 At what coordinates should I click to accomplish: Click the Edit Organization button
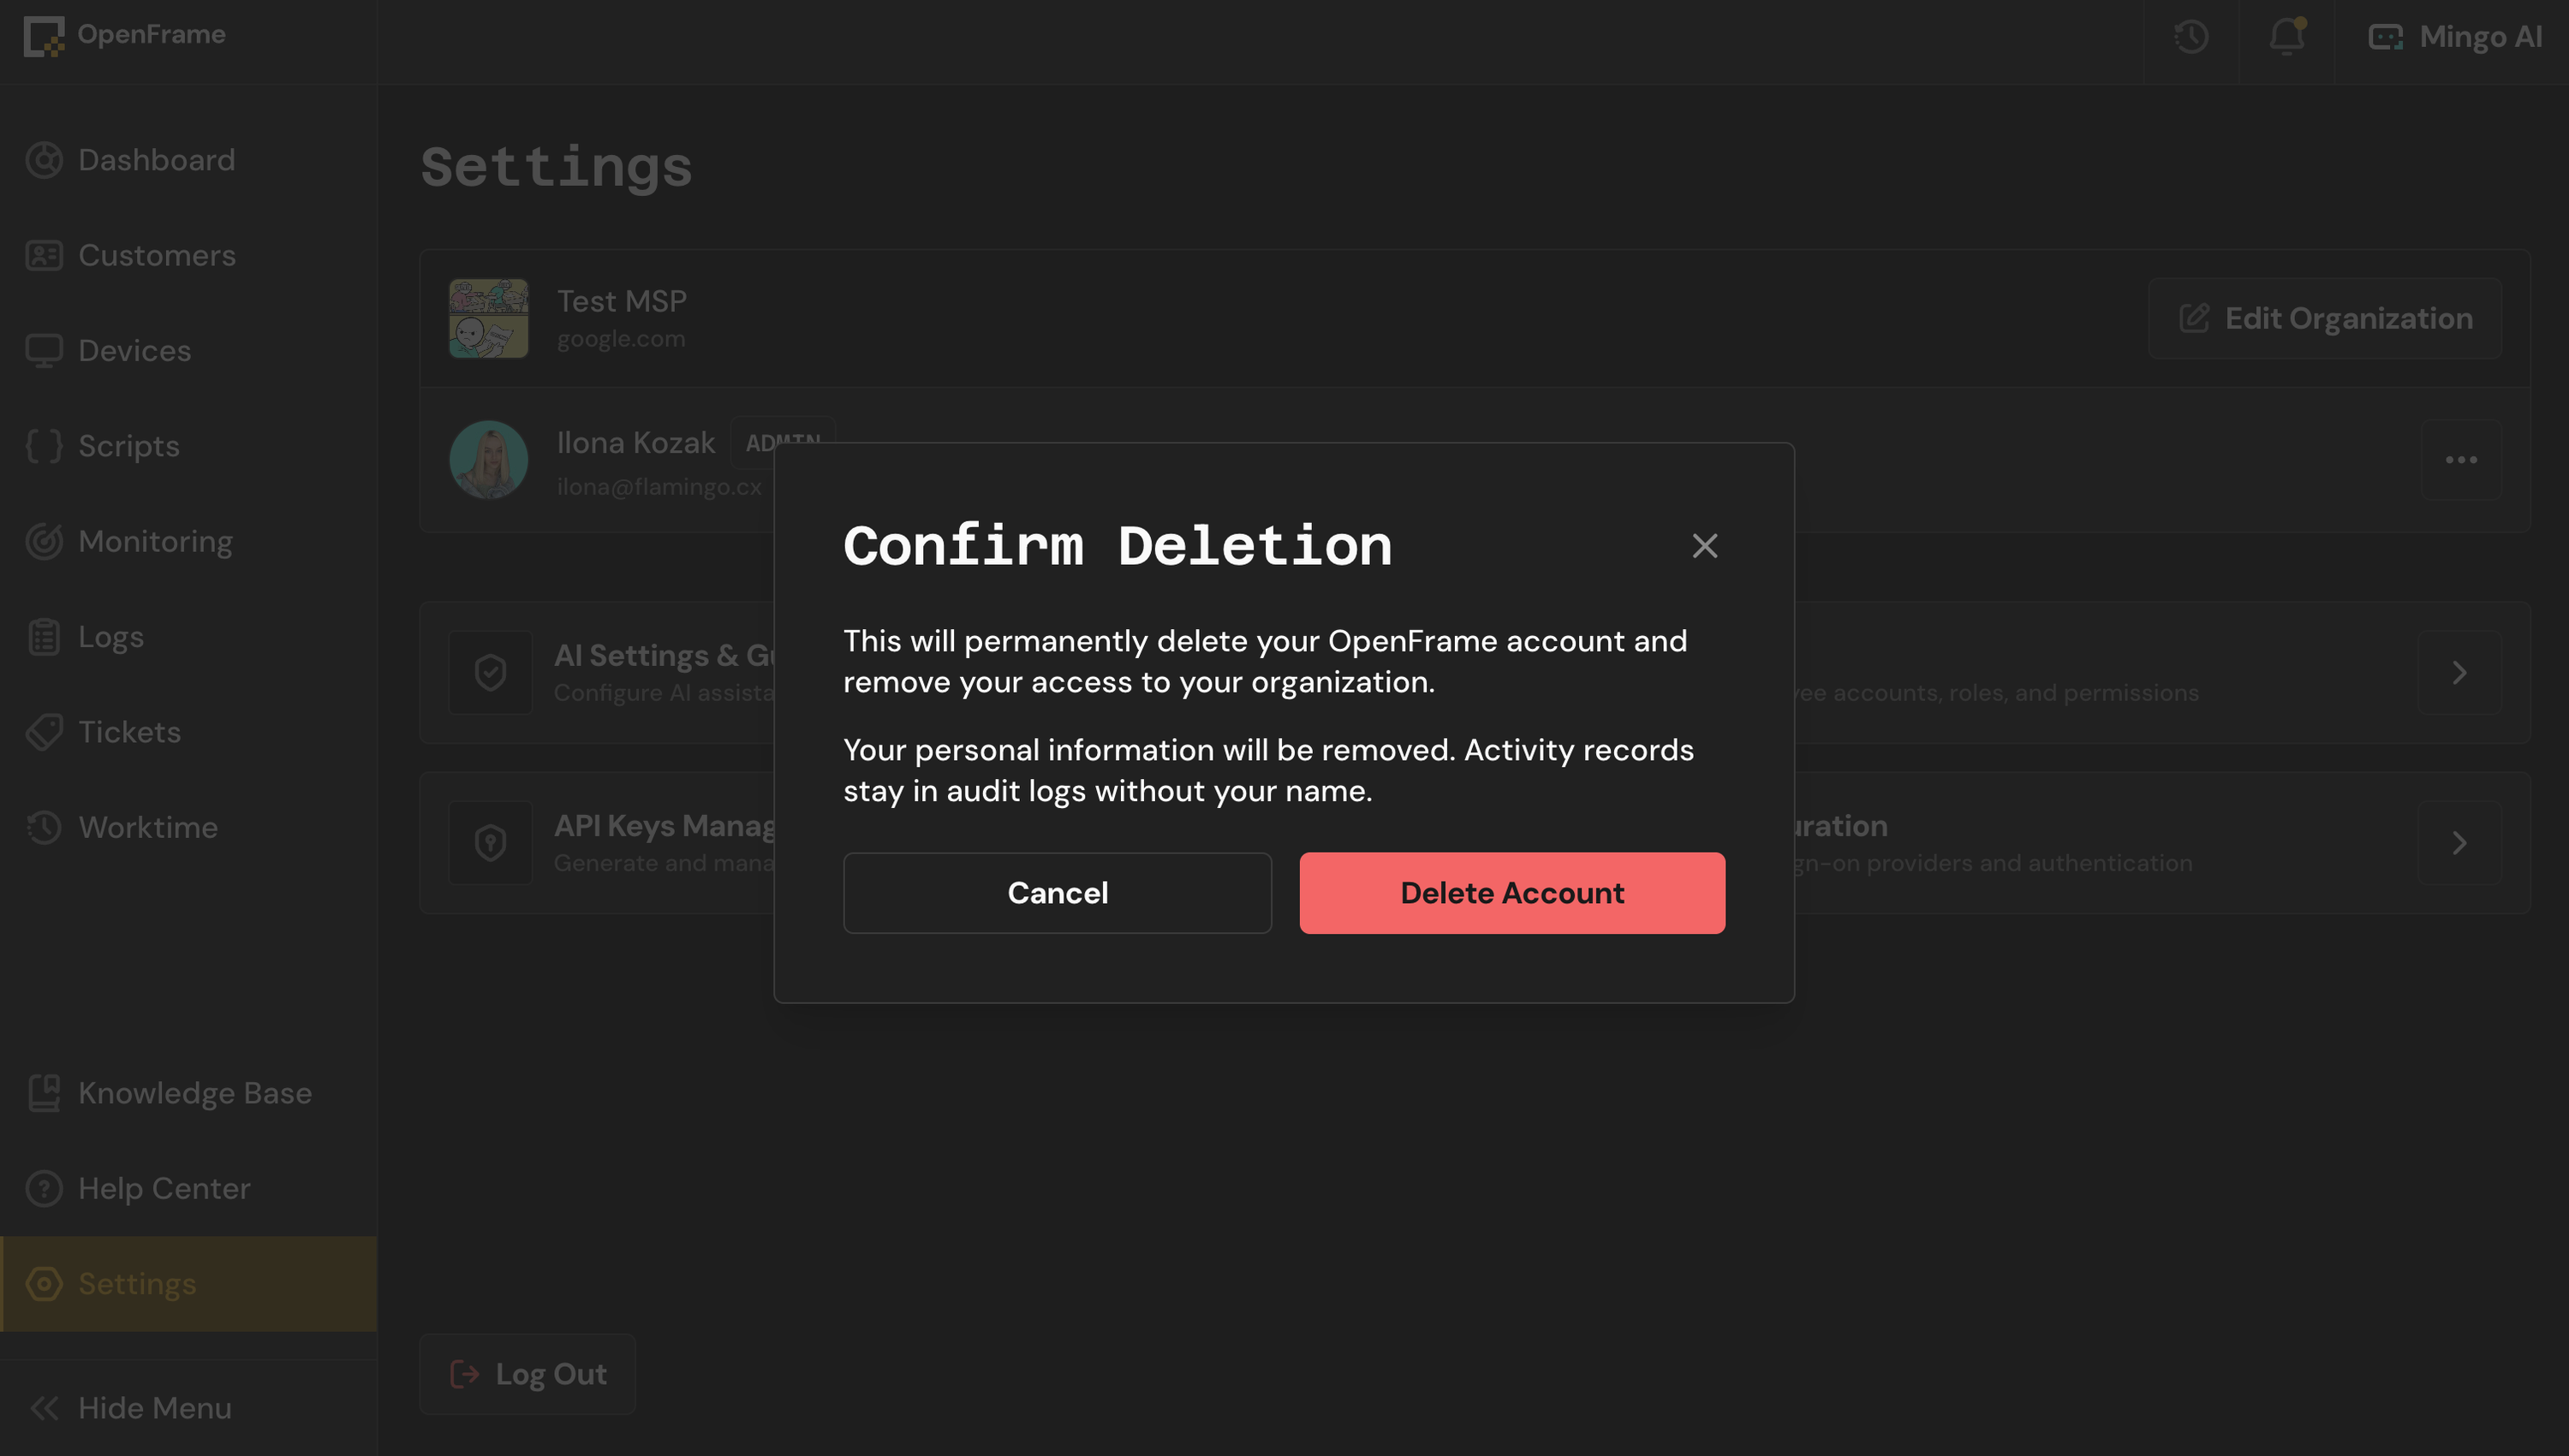(2325, 318)
